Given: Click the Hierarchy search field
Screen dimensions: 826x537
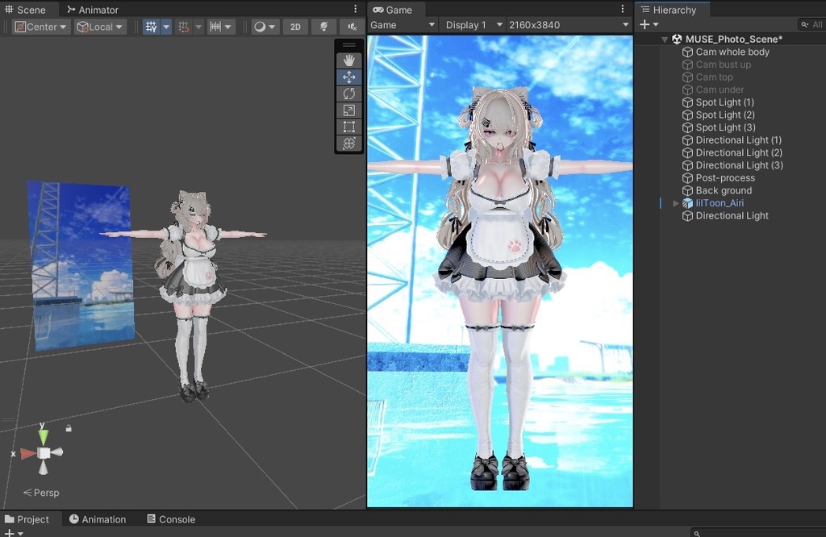Looking at the screenshot, I should tap(811, 24).
